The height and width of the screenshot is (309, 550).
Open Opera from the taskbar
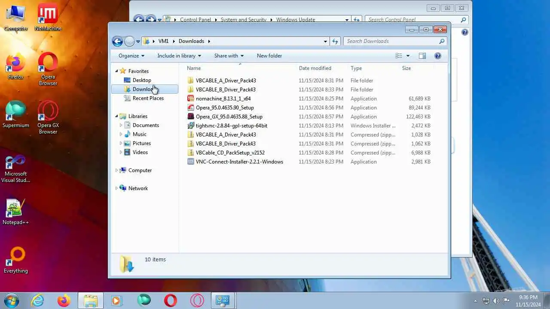(171, 300)
